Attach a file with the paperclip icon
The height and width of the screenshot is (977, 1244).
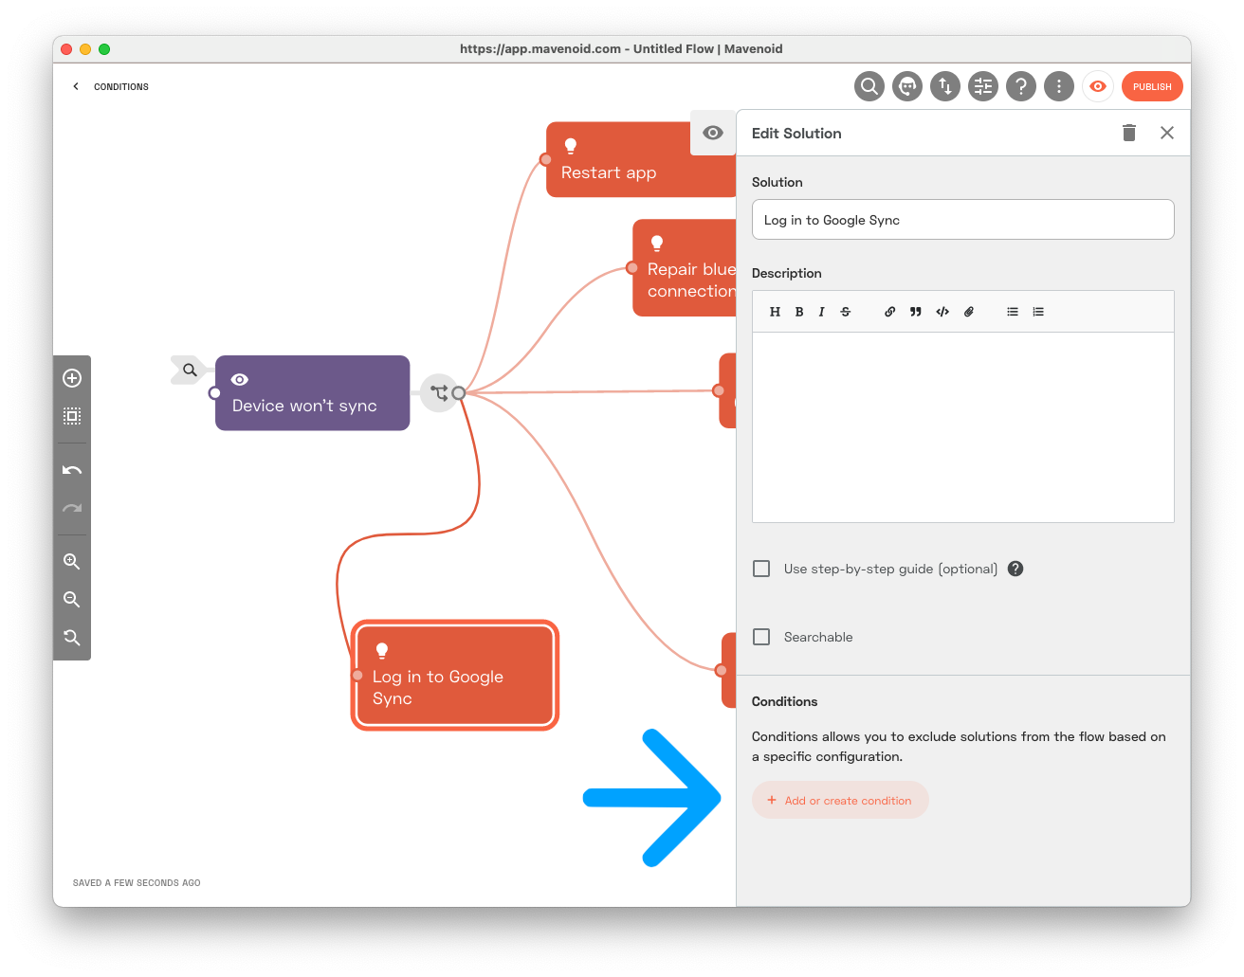(x=969, y=312)
